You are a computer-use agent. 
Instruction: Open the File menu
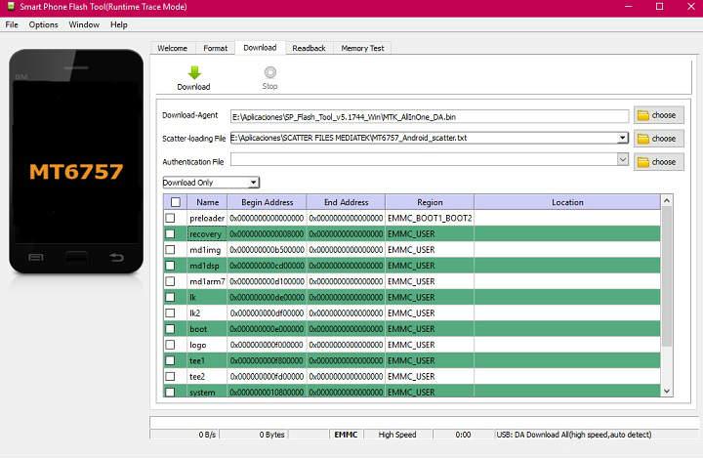pos(12,24)
